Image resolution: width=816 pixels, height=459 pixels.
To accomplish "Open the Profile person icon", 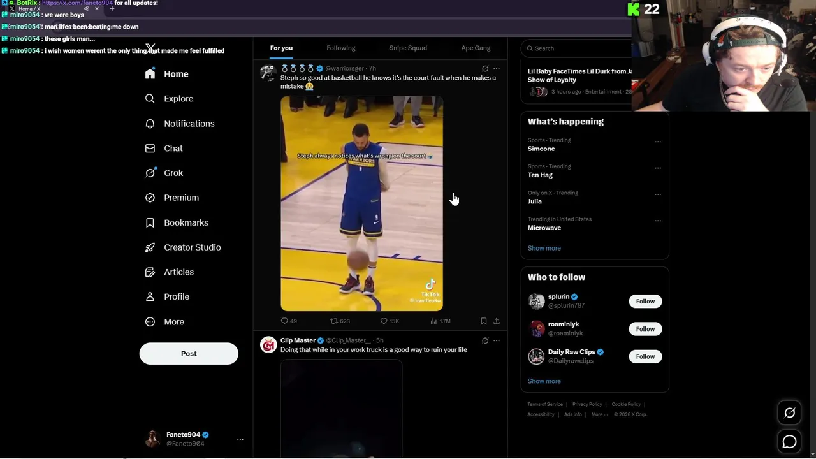I will (x=150, y=296).
